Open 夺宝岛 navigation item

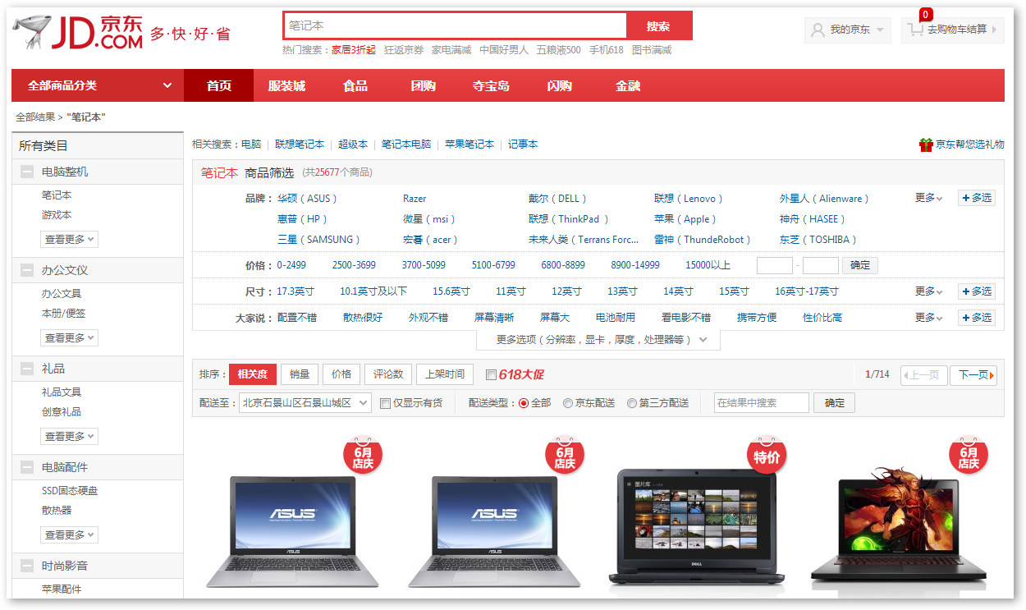tap(491, 85)
